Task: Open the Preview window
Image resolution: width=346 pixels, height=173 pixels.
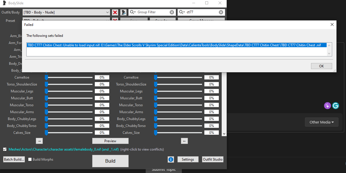Action: 110,141
